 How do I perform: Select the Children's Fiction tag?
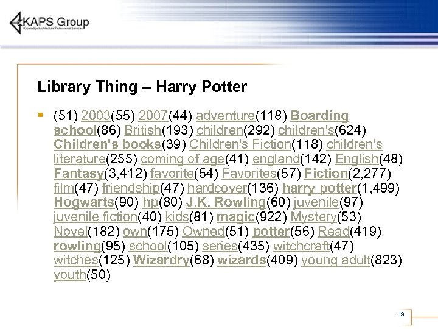coord(240,144)
